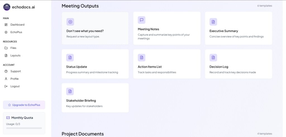Click the Status Update document icon
This screenshot has width=286, height=137.
[70, 57]
